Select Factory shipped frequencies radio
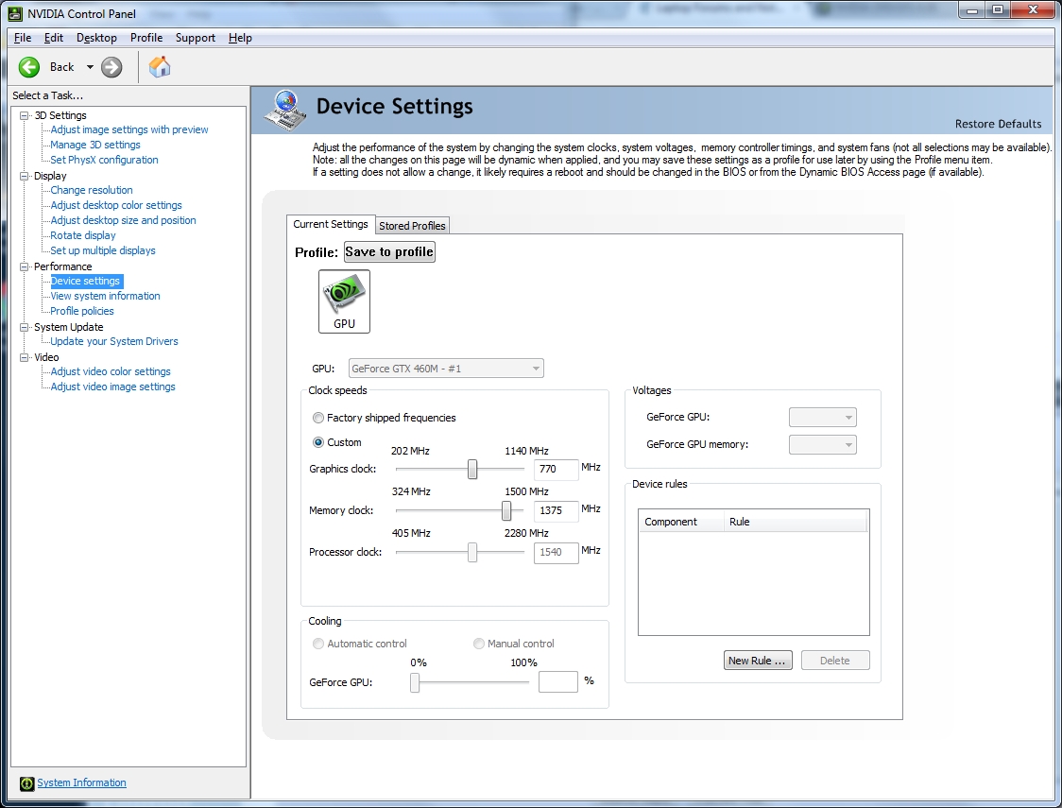 tap(317, 418)
